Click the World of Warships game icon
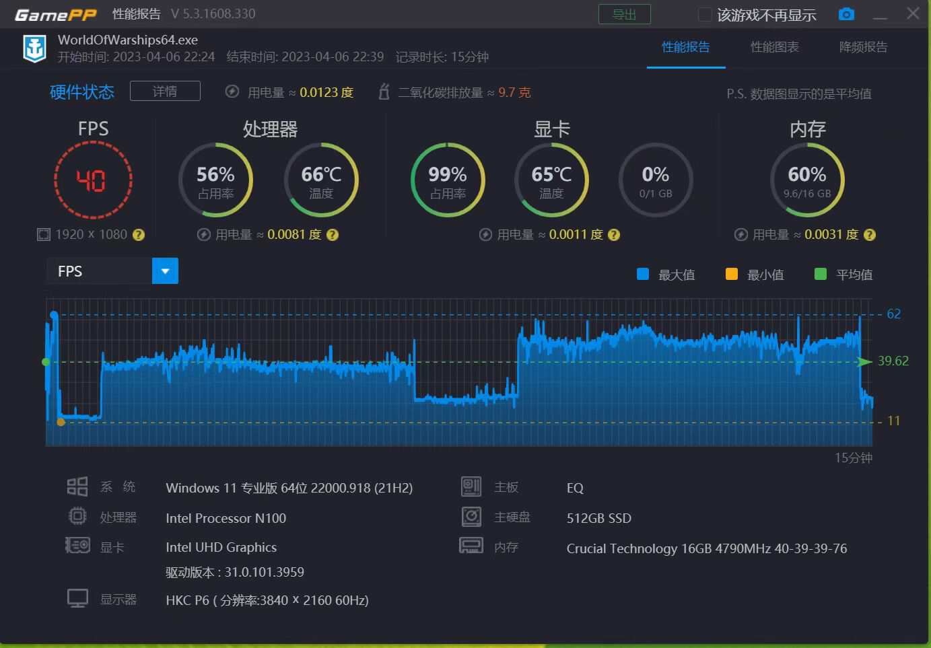 tap(34, 48)
